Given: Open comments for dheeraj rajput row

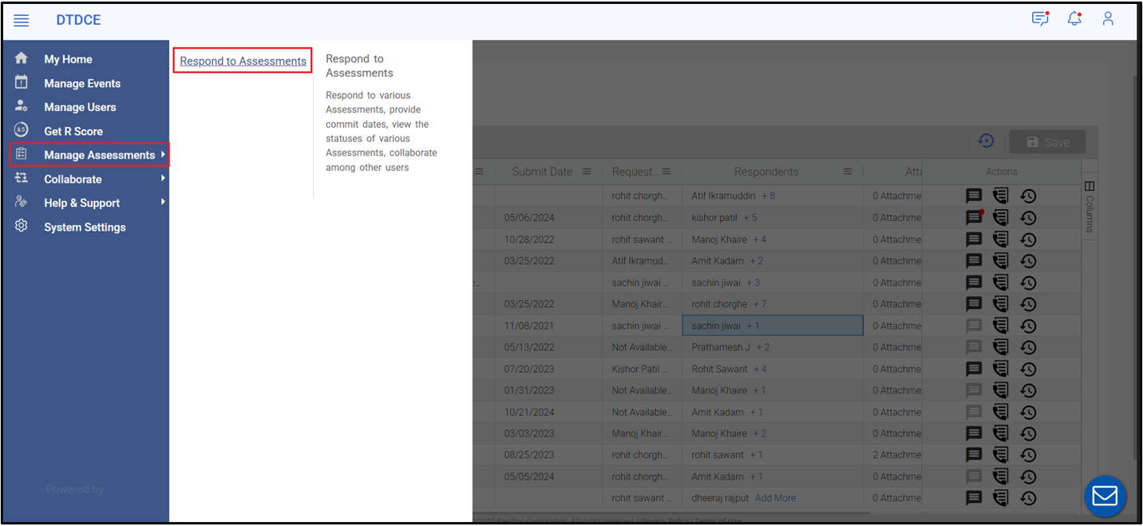Looking at the screenshot, I should pos(974,498).
